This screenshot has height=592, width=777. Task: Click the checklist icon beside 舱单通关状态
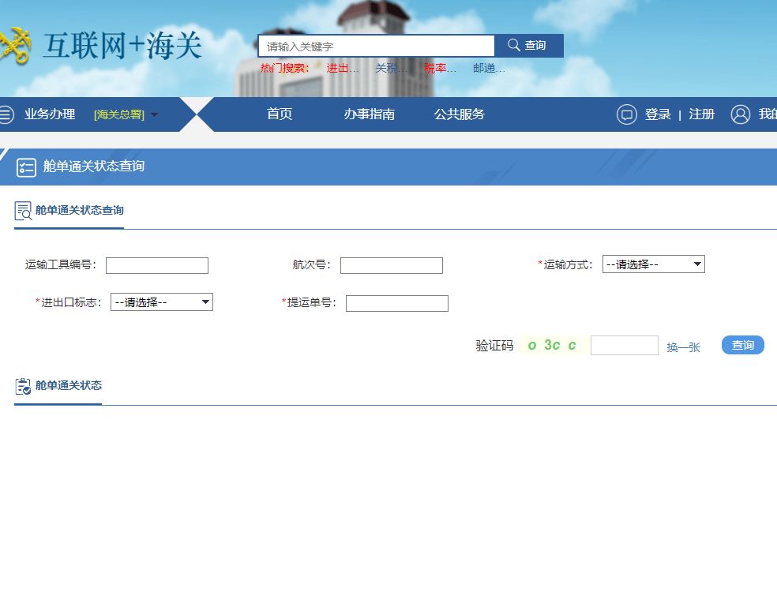click(x=23, y=386)
